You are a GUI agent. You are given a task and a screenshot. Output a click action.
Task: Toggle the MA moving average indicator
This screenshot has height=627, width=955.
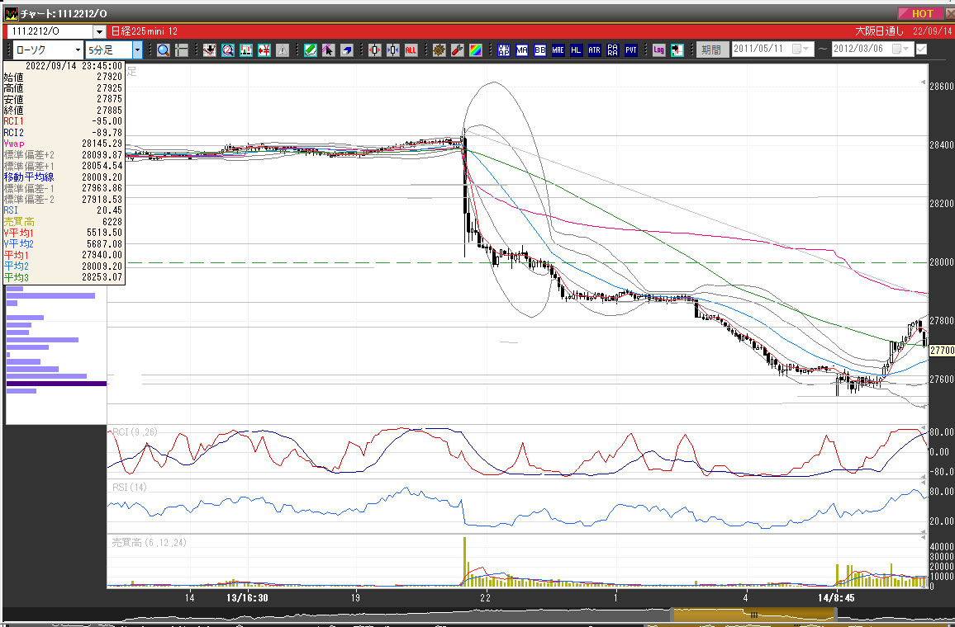[522, 49]
